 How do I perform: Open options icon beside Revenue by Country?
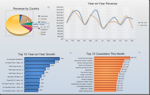49,8
